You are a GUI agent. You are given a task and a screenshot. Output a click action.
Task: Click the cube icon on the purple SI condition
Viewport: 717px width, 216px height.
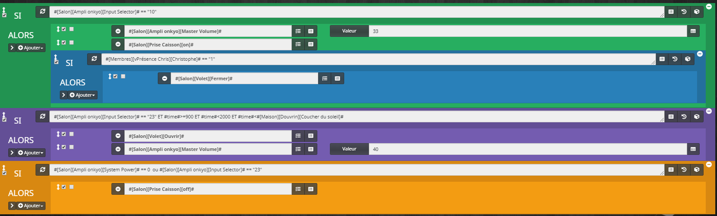(x=697, y=117)
